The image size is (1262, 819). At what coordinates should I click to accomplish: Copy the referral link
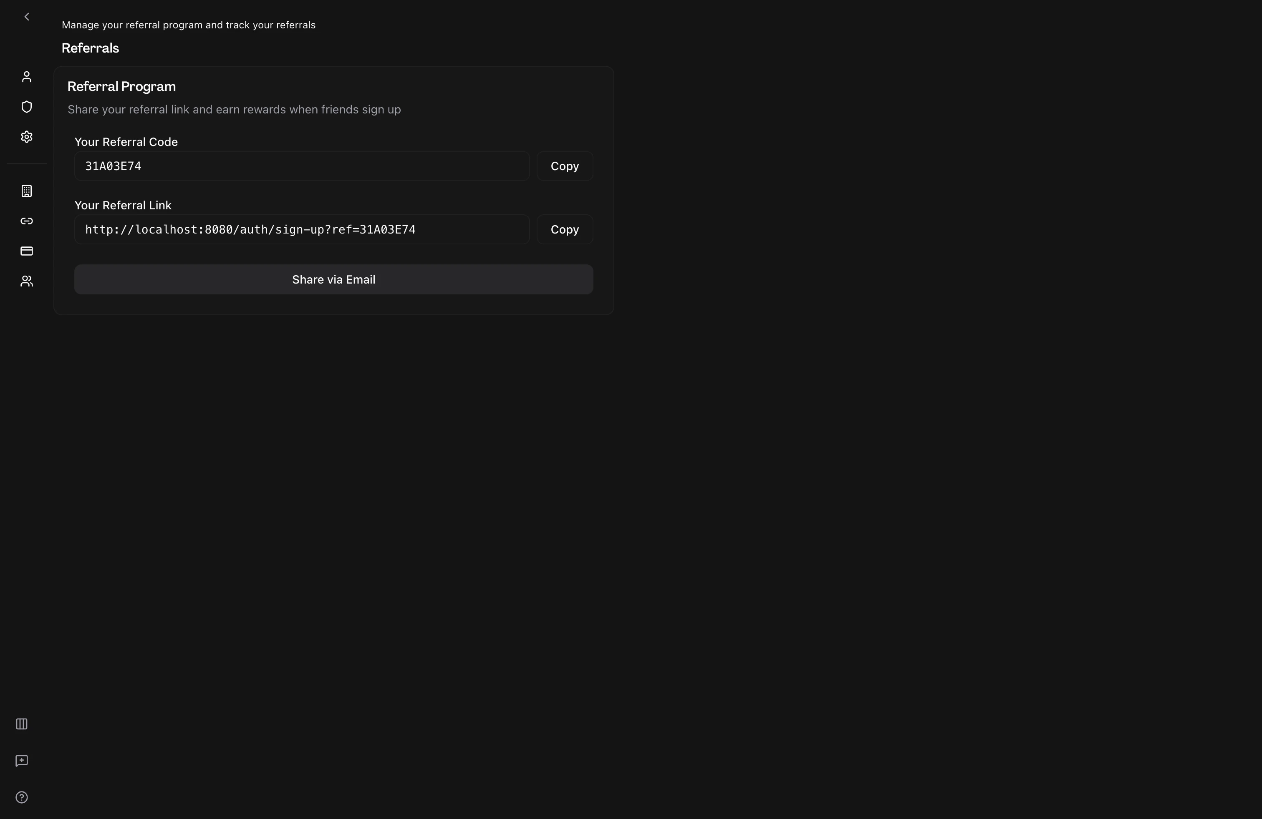565,229
